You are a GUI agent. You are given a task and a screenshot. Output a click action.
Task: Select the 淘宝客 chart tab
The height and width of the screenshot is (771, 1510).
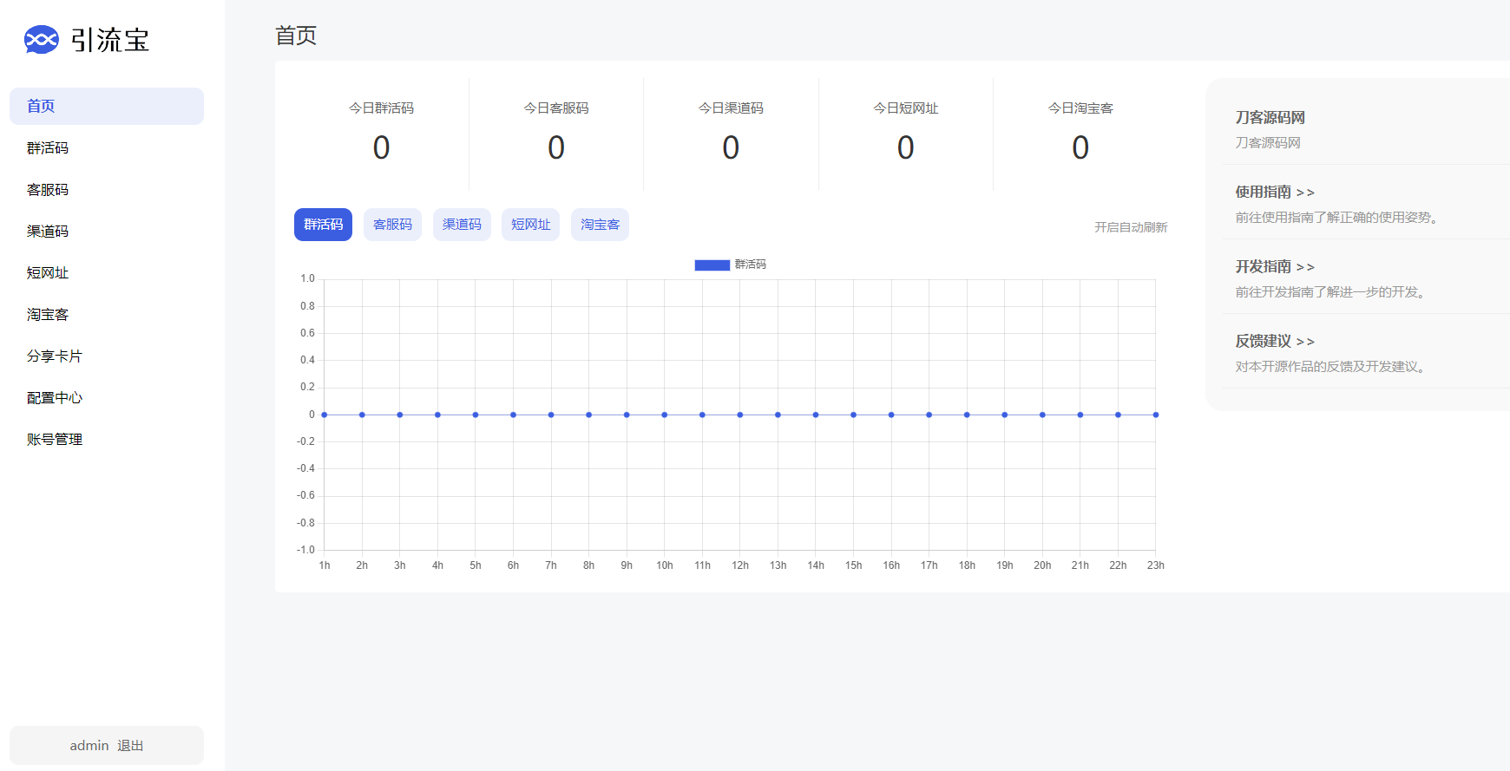pos(600,225)
